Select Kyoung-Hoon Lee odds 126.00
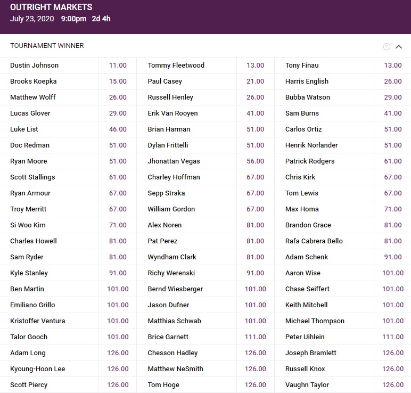411x393 pixels. 118,369
